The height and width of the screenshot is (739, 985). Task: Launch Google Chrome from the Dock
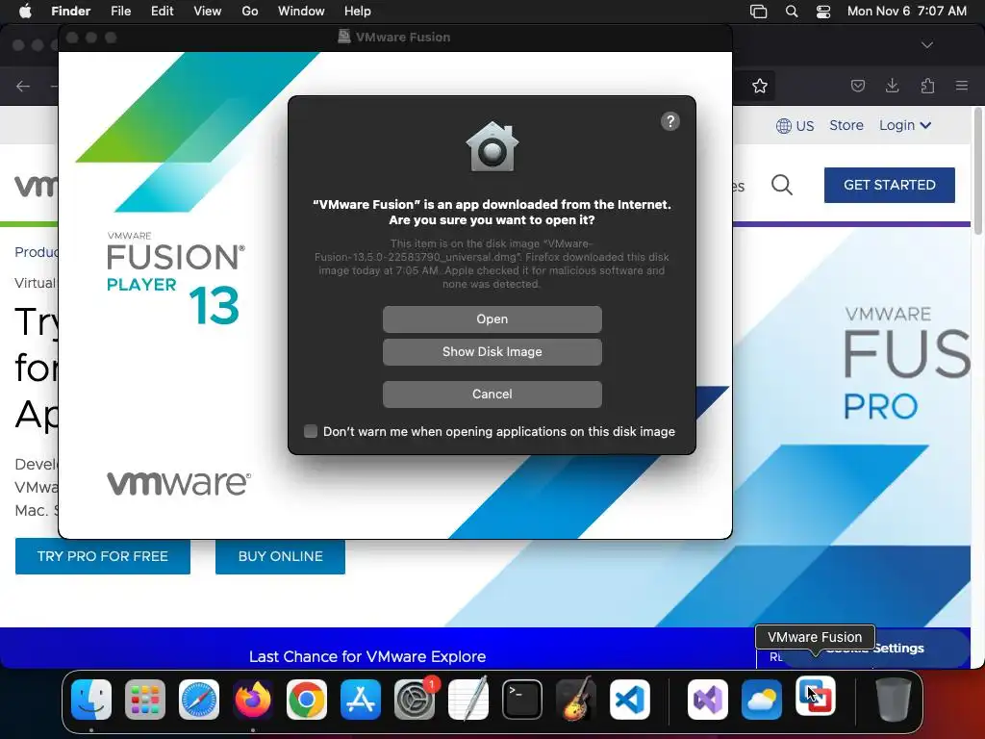(x=307, y=700)
